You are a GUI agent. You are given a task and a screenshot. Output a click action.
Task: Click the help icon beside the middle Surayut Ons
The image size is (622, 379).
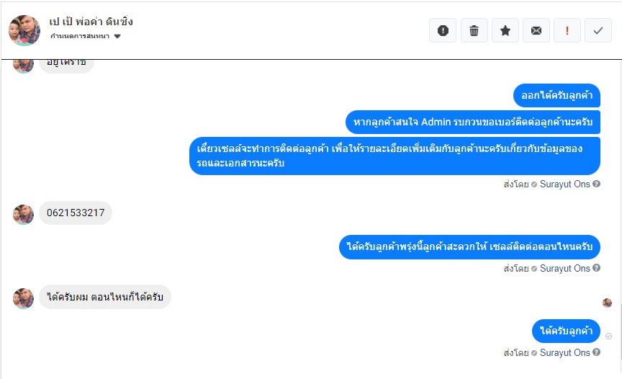(597, 269)
